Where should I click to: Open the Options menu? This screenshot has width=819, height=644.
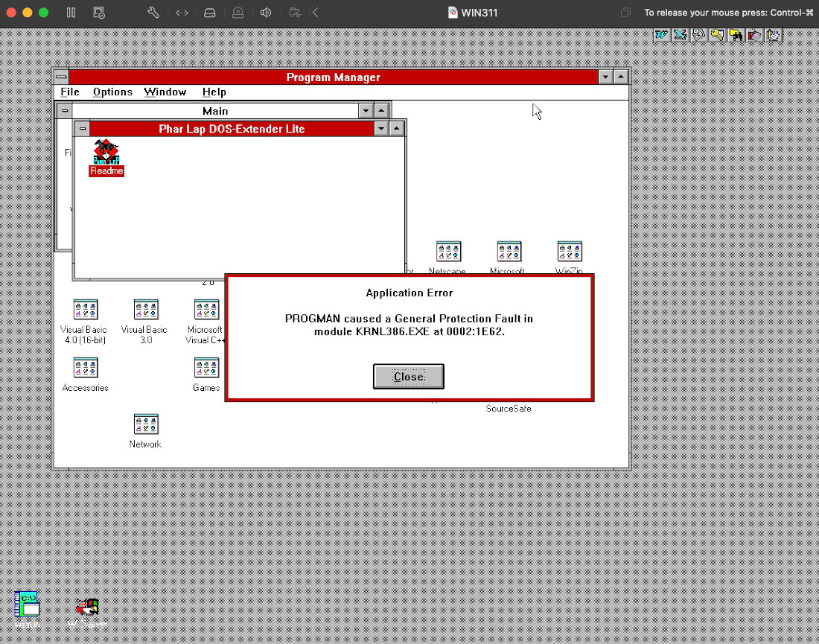click(113, 92)
